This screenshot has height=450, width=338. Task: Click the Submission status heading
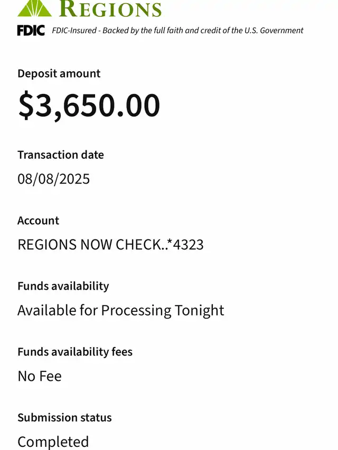click(x=64, y=417)
